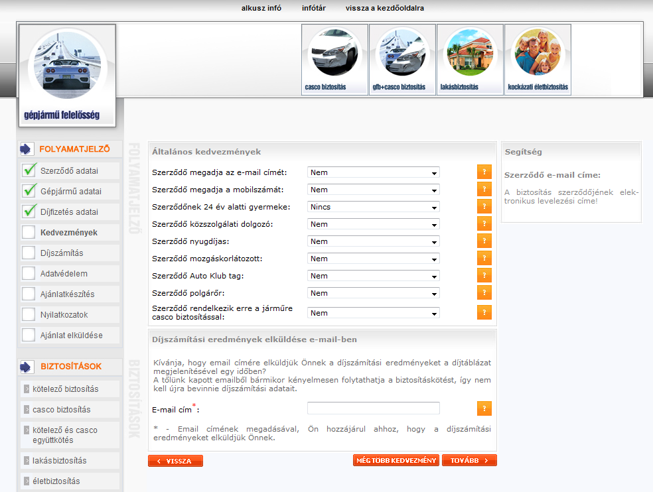
Task: Open kötelező és casco együttkötés link
Action: 65,435
